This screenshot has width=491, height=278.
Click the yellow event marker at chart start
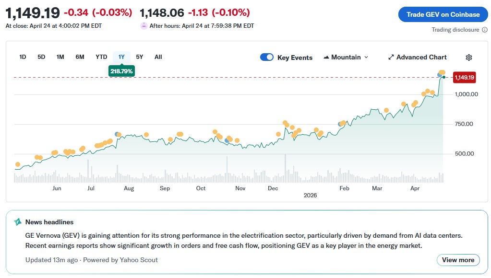point(18,164)
